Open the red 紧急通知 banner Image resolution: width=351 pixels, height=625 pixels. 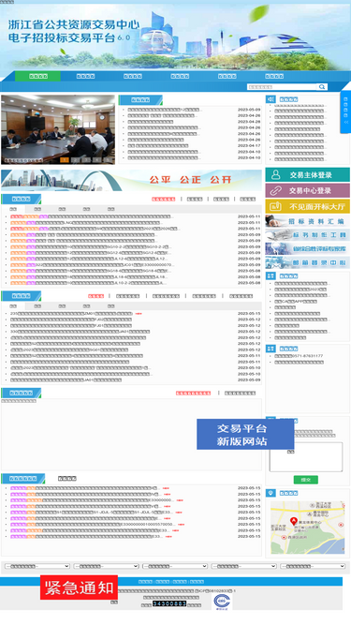click(x=79, y=588)
